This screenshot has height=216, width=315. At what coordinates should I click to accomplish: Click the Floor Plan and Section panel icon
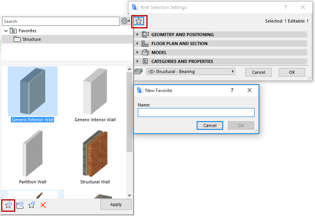coord(145,44)
